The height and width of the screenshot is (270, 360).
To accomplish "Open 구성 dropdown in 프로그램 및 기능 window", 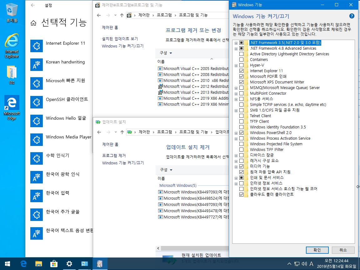I will point(166,53).
